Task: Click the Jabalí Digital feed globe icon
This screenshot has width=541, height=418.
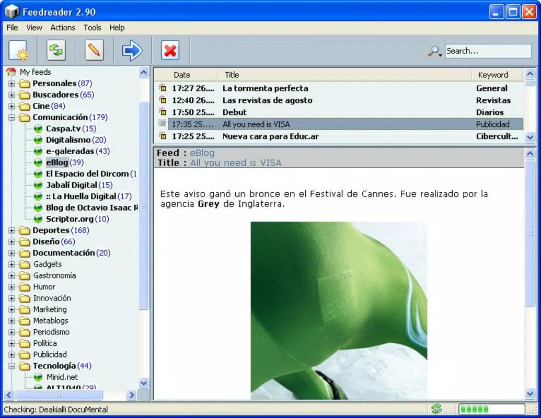Action: point(38,185)
